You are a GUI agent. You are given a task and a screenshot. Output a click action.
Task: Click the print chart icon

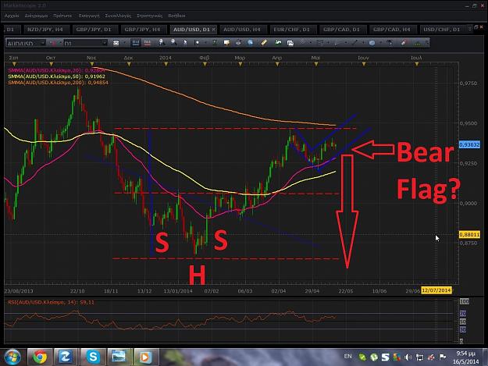pyautogui.click(x=238, y=43)
